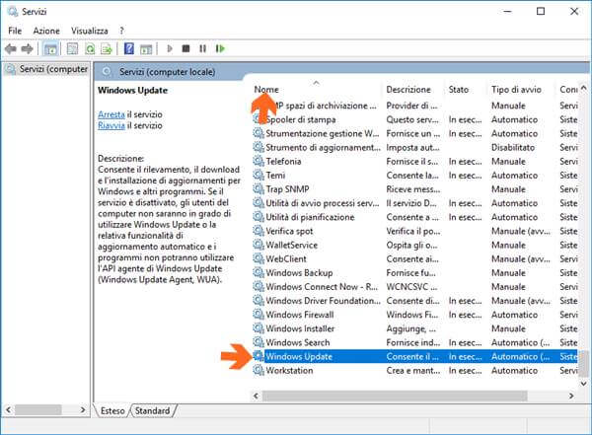The height and width of the screenshot is (435, 592).
Task: Click gear icon beside Windows Search
Action: 259,342
